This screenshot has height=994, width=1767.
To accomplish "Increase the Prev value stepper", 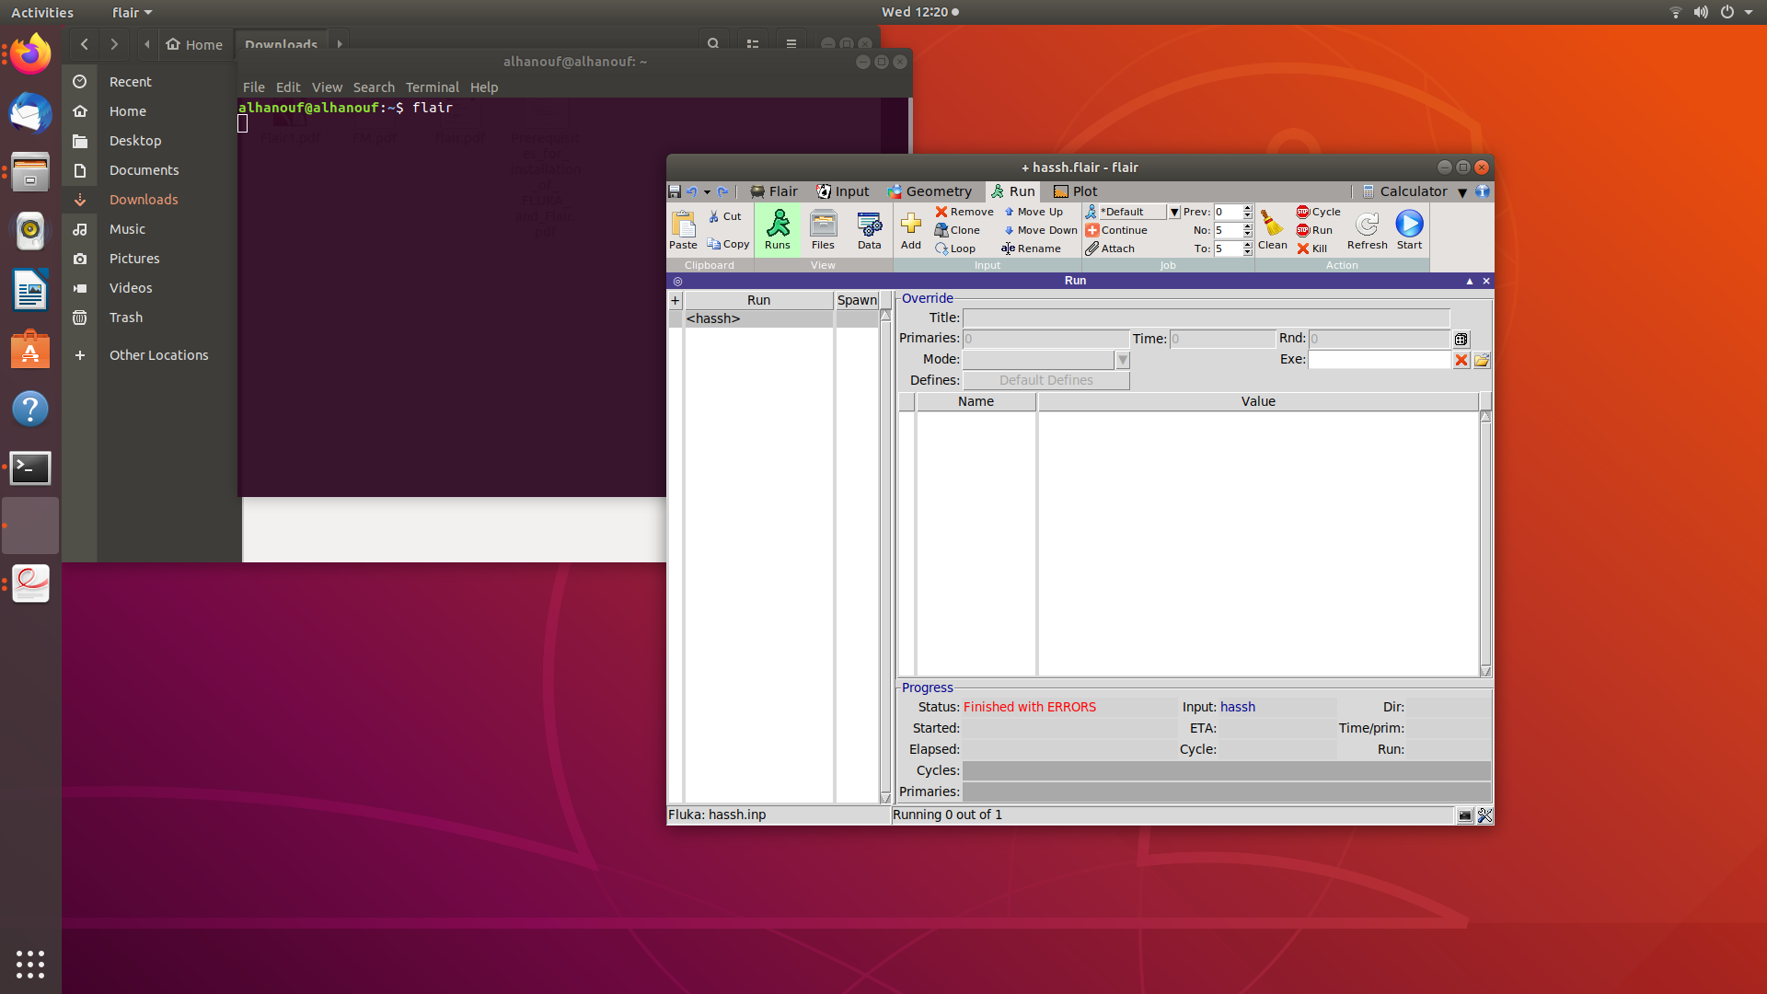I will pyautogui.click(x=1248, y=209).
